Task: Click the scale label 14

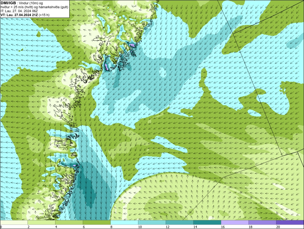Action: [x=195, y=227]
